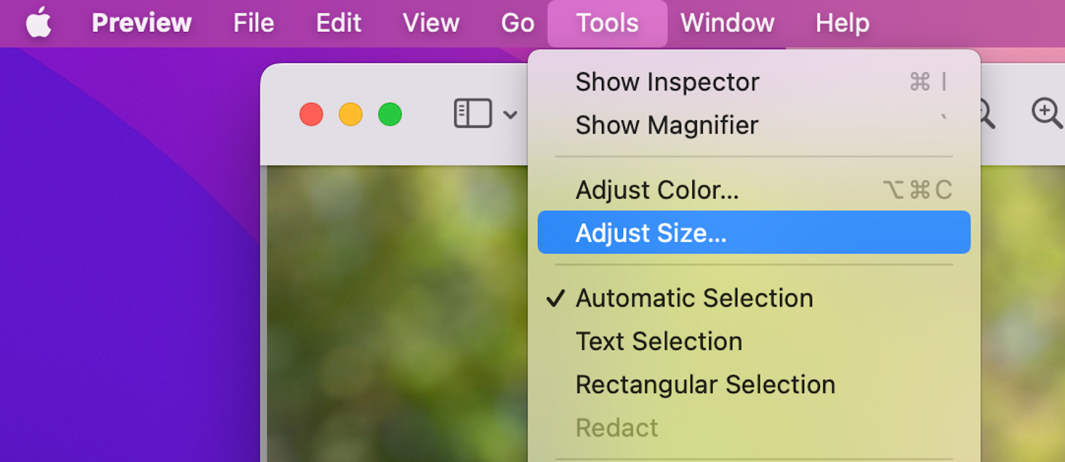Open the View menu in menu bar
This screenshot has width=1065, height=462.
click(x=431, y=23)
